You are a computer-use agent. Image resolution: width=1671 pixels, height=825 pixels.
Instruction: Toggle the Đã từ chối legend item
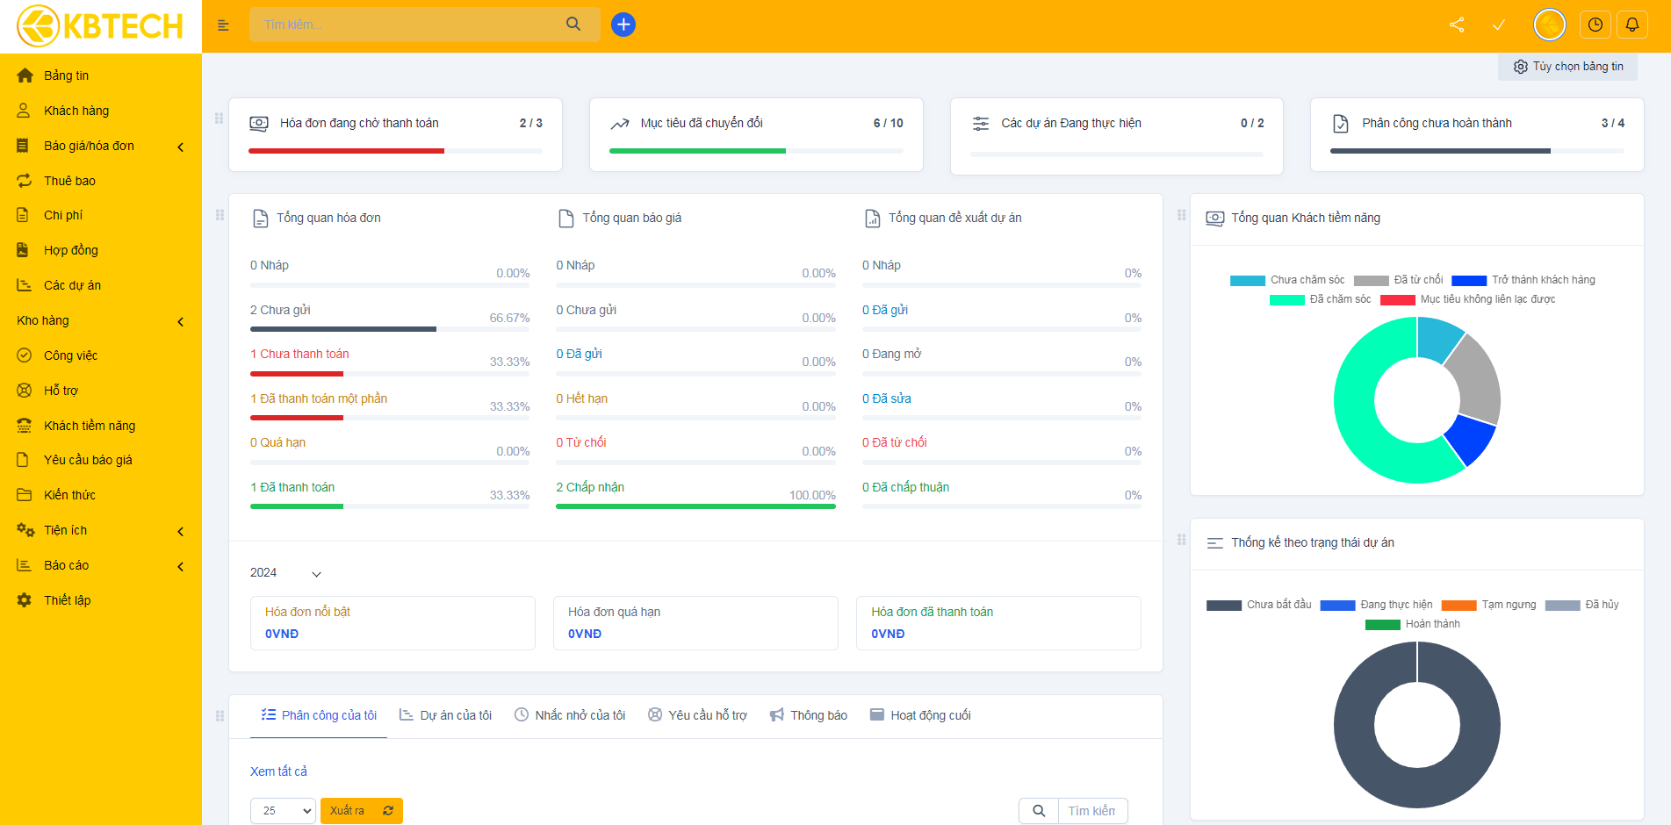tap(1398, 280)
